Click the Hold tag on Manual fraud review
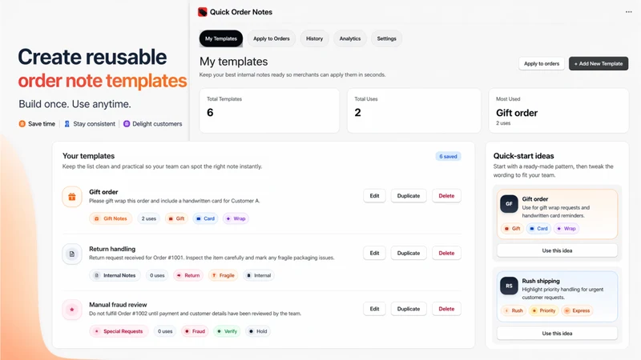This screenshot has height=360, width=641. 258,331
